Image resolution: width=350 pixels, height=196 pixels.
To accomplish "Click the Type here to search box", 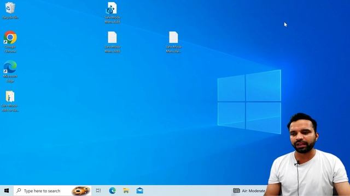I will pos(52,191).
